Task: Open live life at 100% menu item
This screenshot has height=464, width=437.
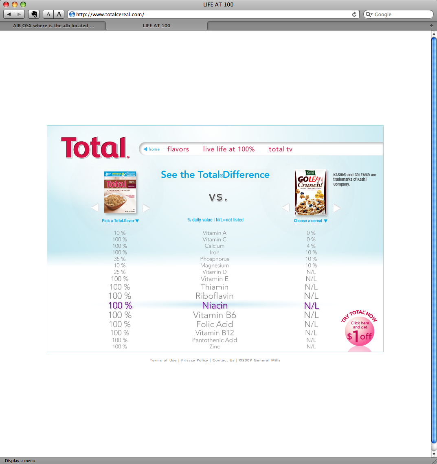Action: coord(228,149)
